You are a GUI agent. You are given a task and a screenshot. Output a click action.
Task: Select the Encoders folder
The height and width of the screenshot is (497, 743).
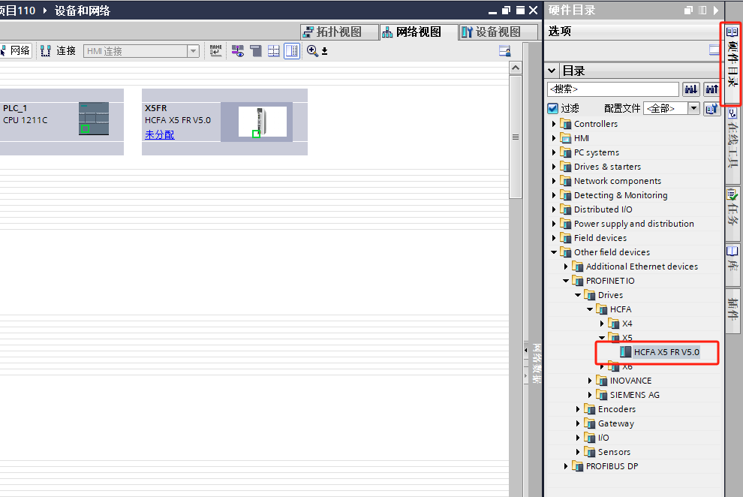(x=617, y=409)
